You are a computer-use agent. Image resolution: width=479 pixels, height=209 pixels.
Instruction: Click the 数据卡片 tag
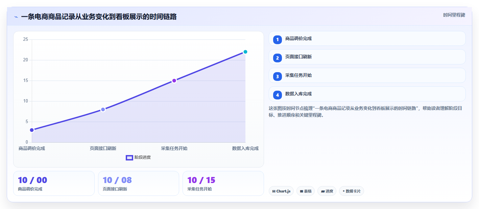[x=352, y=191]
